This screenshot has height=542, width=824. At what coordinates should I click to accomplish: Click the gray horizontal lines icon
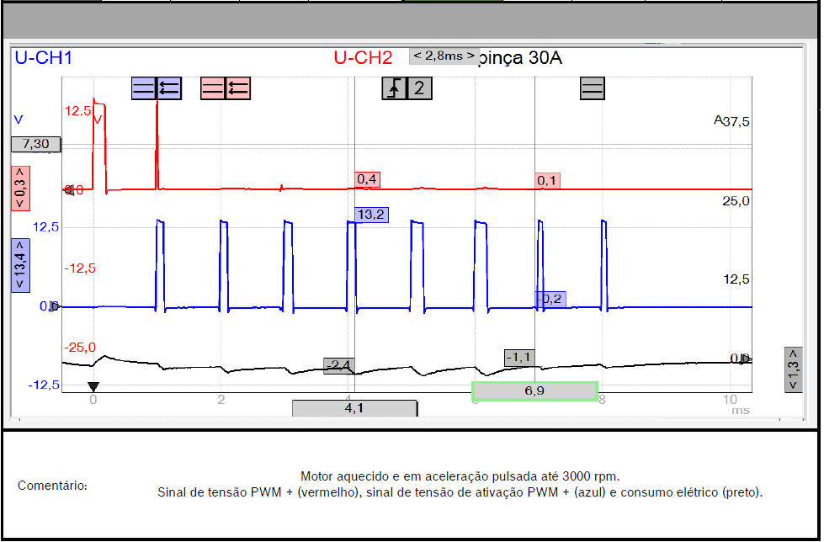point(593,88)
